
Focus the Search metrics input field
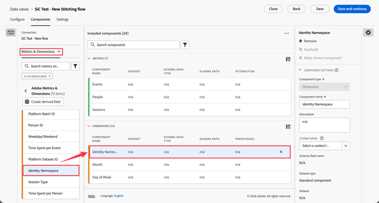point(45,66)
